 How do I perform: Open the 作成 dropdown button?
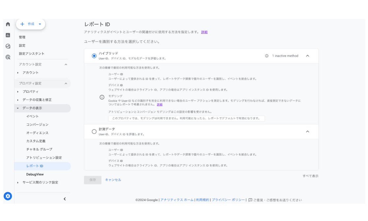coord(31,24)
